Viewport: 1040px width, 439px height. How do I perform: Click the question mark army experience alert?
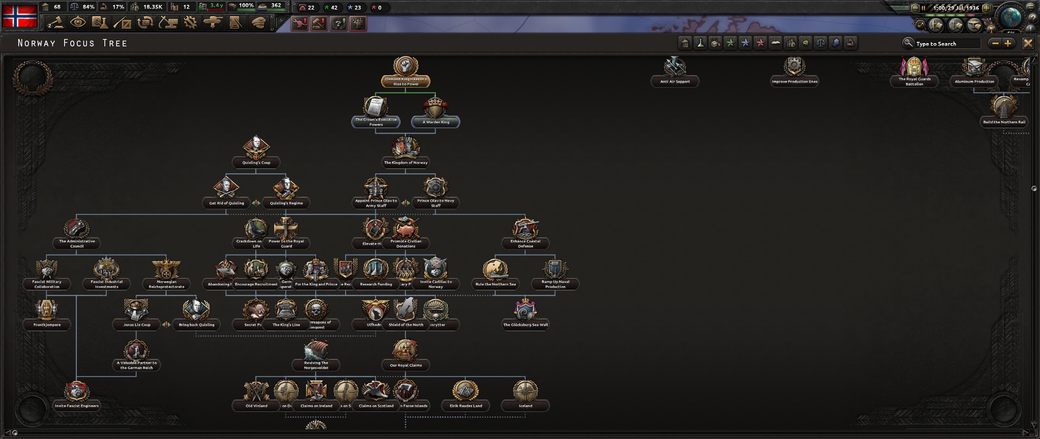pyautogui.click(x=338, y=24)
